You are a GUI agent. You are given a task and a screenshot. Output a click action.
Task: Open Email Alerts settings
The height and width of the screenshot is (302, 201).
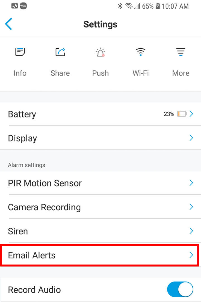(x=32, y=255)
